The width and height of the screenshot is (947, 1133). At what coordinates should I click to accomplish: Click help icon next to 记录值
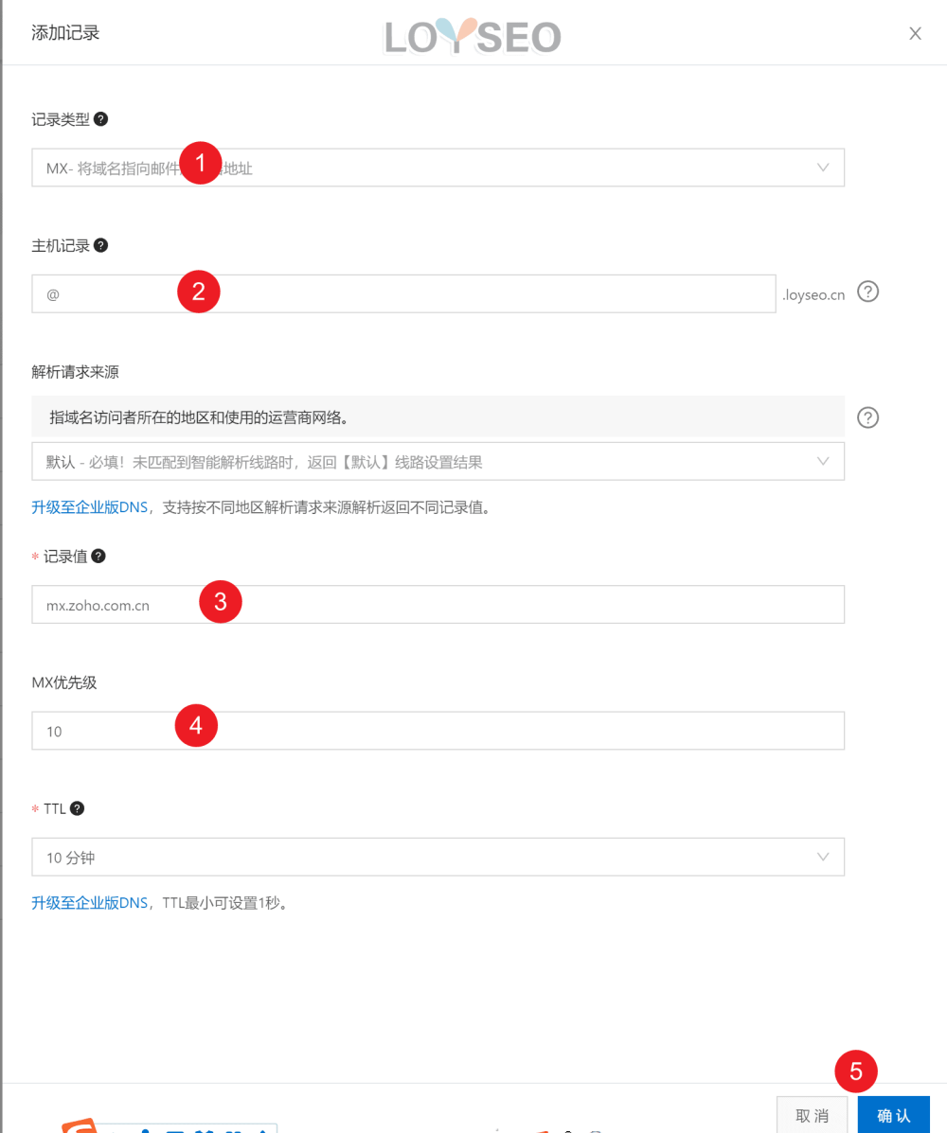(x=98, y=556)
